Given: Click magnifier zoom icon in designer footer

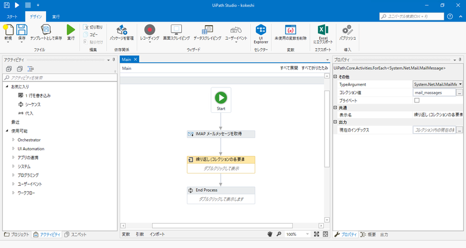Looking at the screenshot, I should tap(279, 234).
